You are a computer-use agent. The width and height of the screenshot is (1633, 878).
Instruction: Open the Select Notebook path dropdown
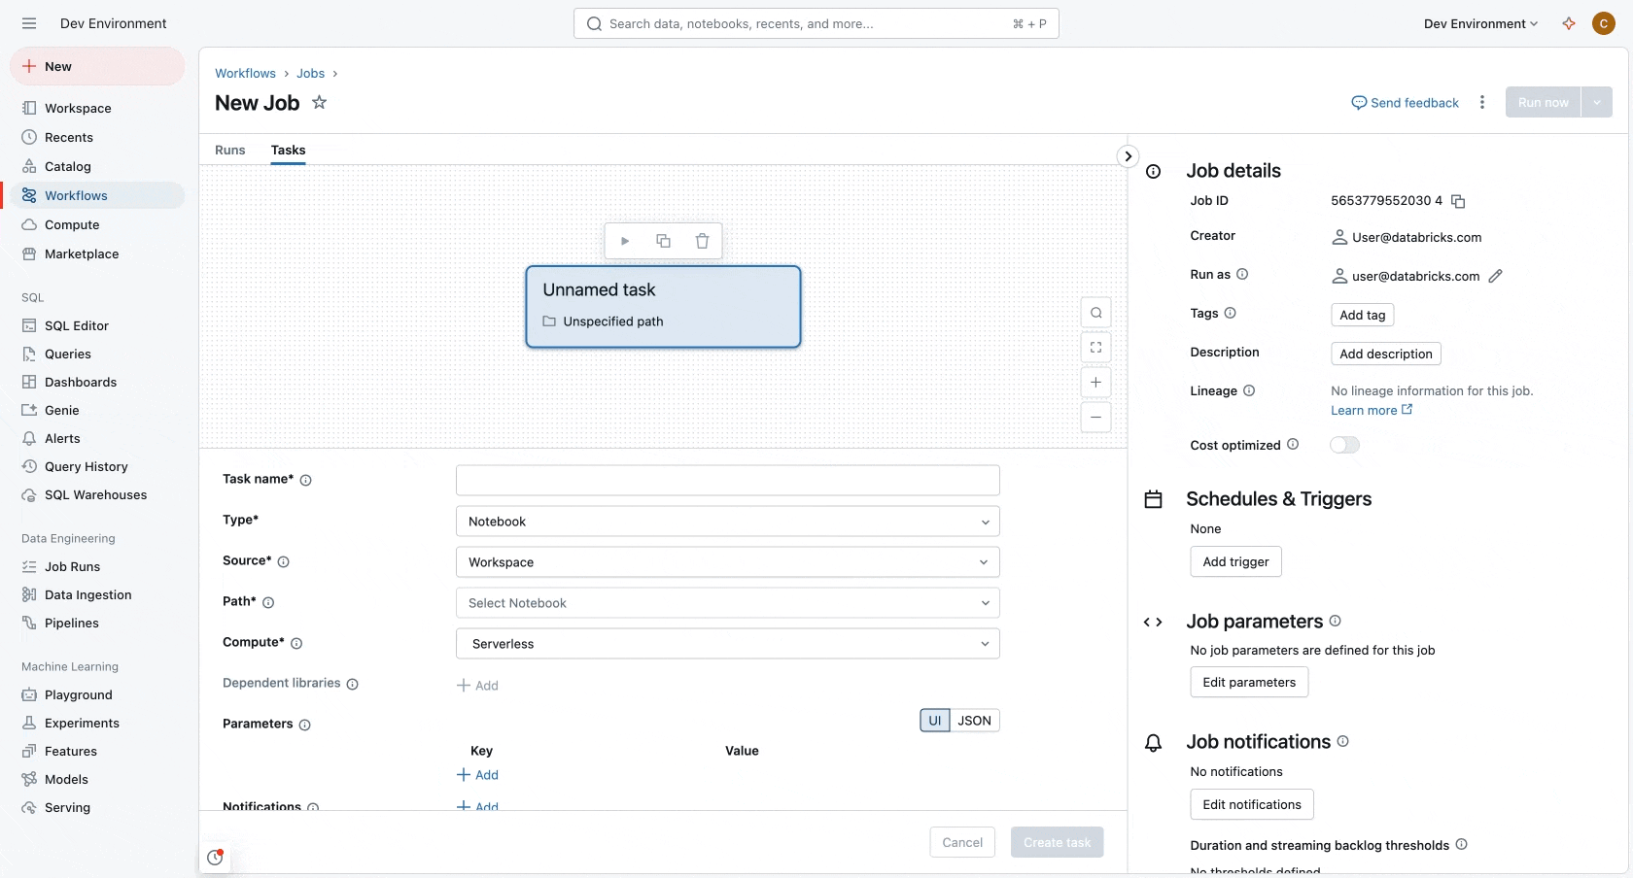tap(727, 603)
